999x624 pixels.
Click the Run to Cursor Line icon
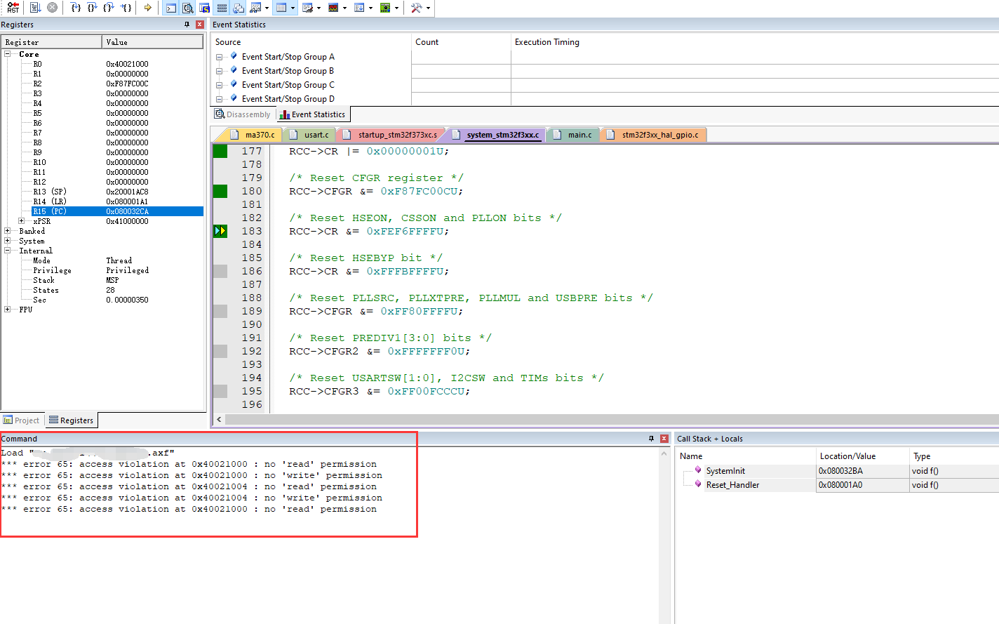click(x=125, y=8)
